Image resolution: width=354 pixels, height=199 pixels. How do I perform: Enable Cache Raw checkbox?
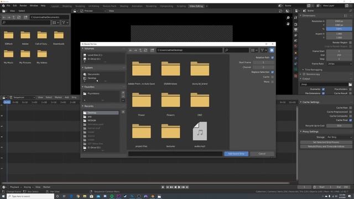click(x=350, y=108)
